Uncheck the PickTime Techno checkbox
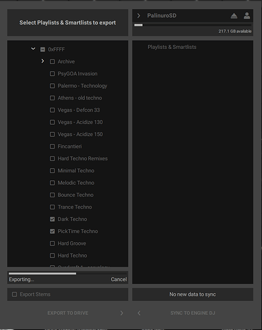 click(52, 231)
